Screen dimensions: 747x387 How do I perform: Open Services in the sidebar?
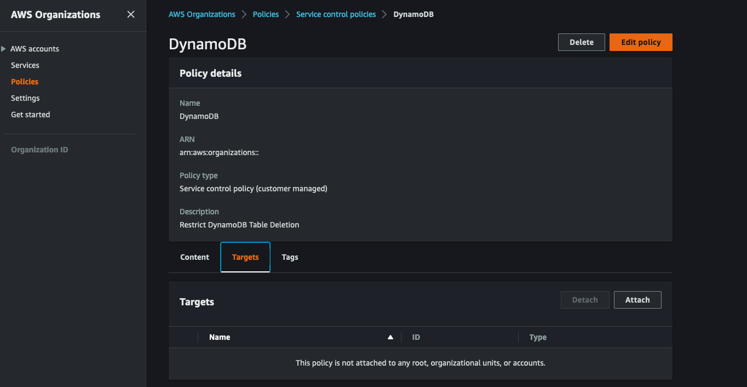point(25,65)
